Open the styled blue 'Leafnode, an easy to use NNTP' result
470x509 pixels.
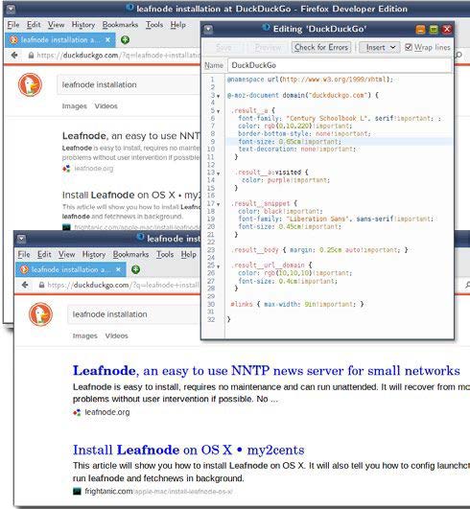tap(267, 371)
